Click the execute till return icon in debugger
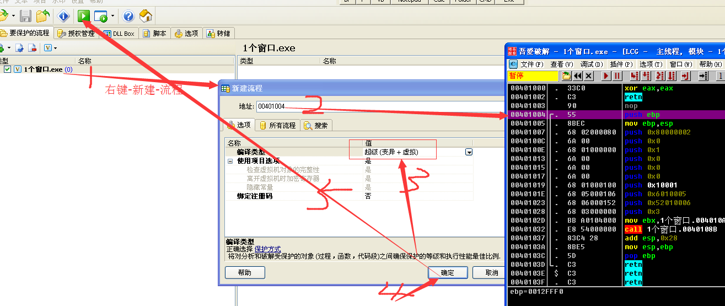The height and width of the screenshot is (306, 725). tap(685, 76)
